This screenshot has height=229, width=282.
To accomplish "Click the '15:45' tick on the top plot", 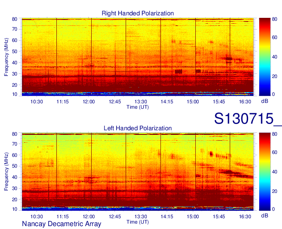I will click(x=219, y=102).
